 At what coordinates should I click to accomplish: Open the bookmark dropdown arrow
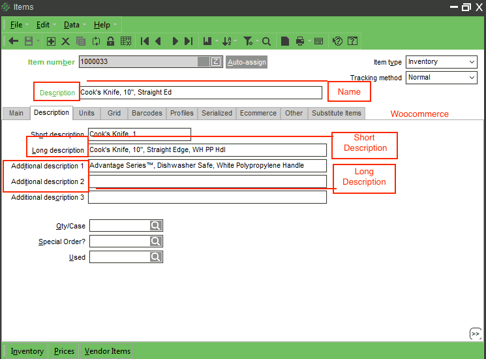pyautogui.click(x=217, y=41)
